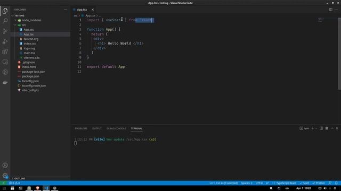341x191 pixels.
Task: Open the new terminal launch profile dropdown
Action: tap(316, 128)
